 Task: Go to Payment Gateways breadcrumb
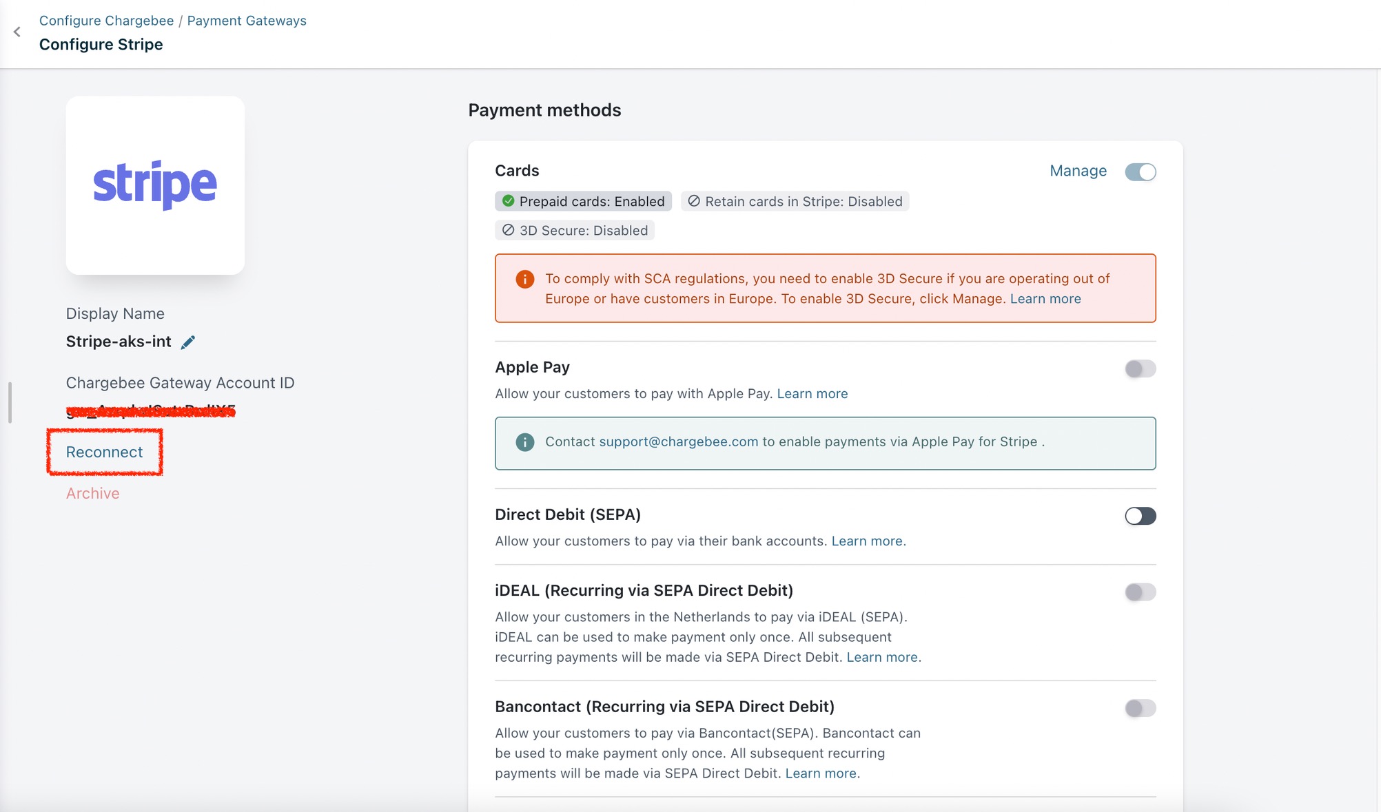(247, 21)
